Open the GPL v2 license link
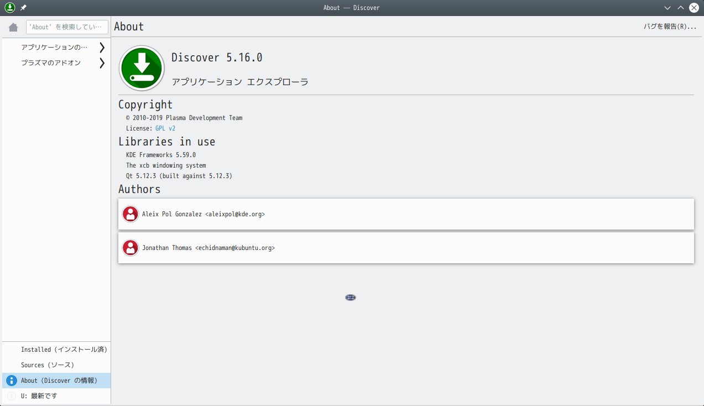 pyautogui.click(x=165, y=128)
